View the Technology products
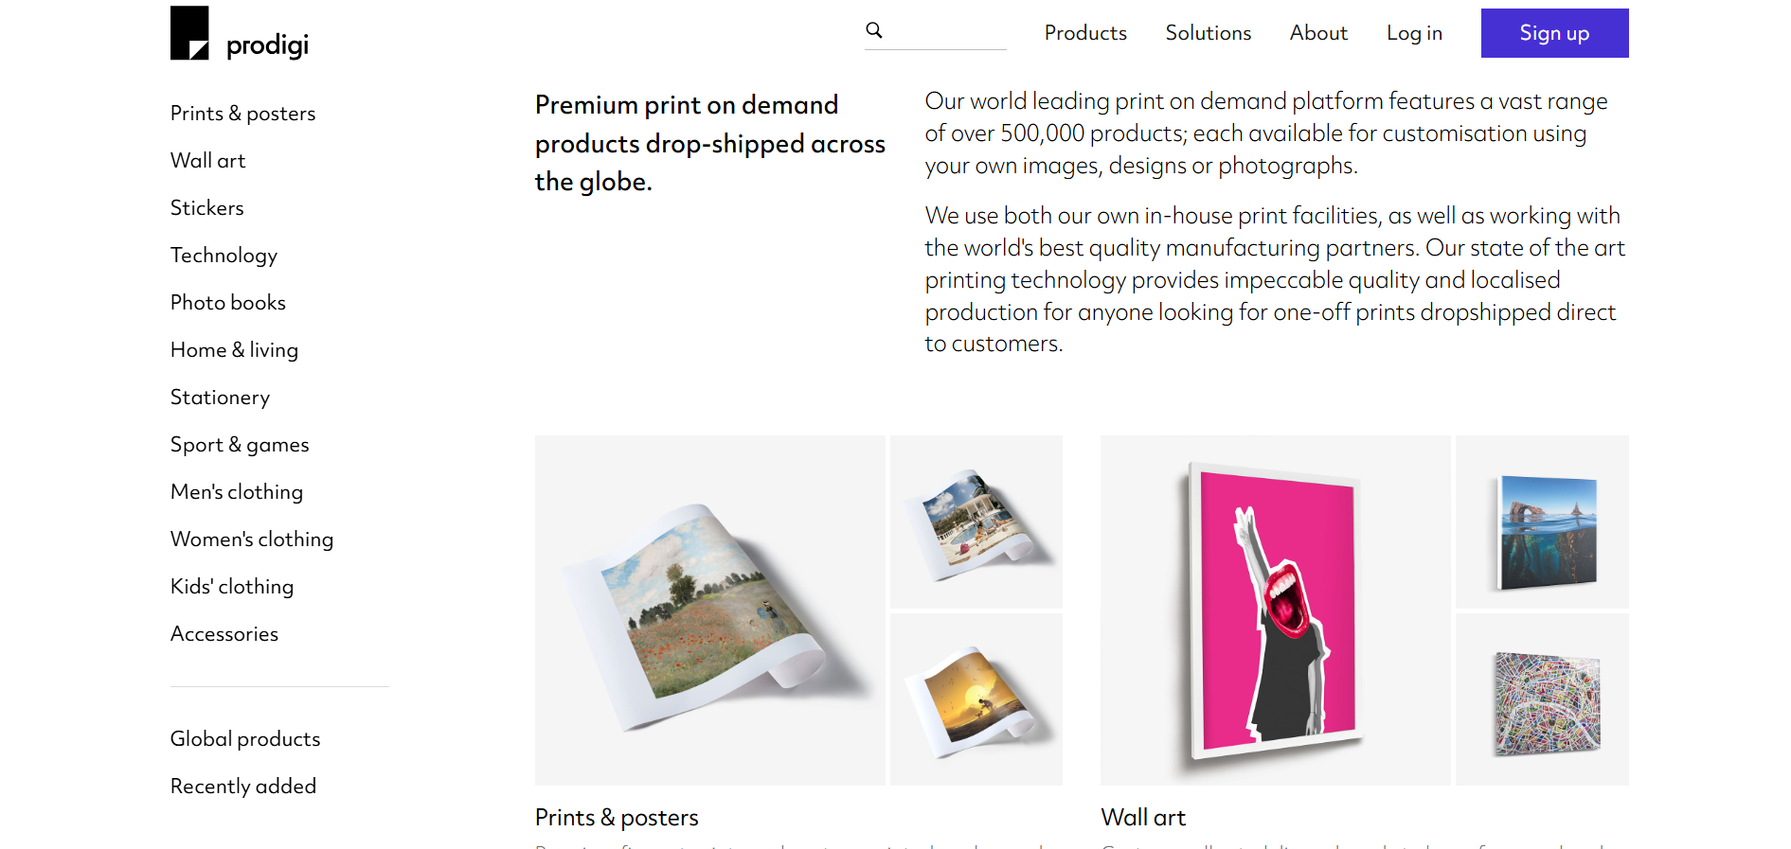The height and width of the screenshot is (849, 1791). 224,255
